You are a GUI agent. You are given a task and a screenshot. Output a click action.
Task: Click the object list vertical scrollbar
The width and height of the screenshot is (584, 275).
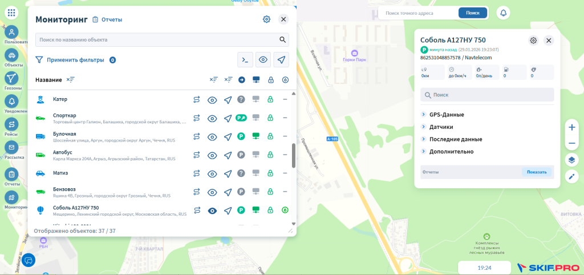pos(294,155)
